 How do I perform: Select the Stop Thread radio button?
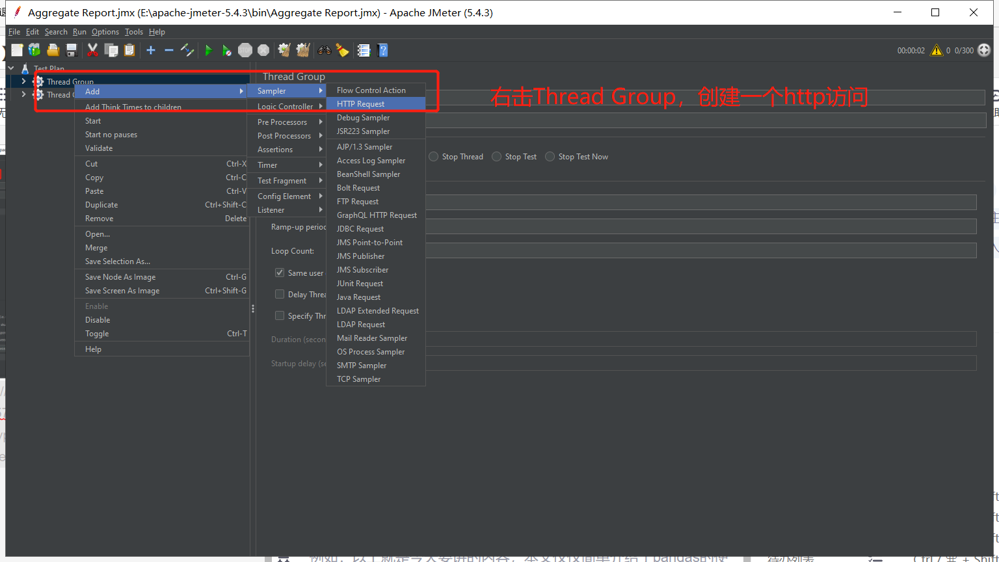click(433, 157)
